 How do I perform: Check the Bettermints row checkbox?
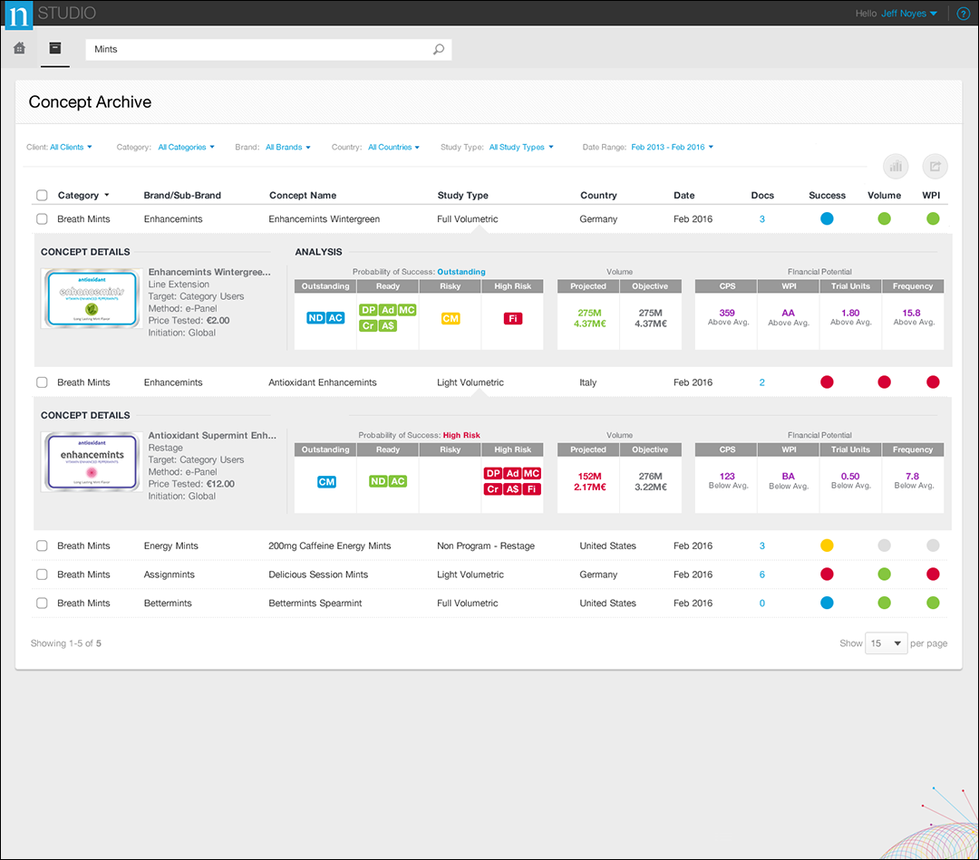42,604
